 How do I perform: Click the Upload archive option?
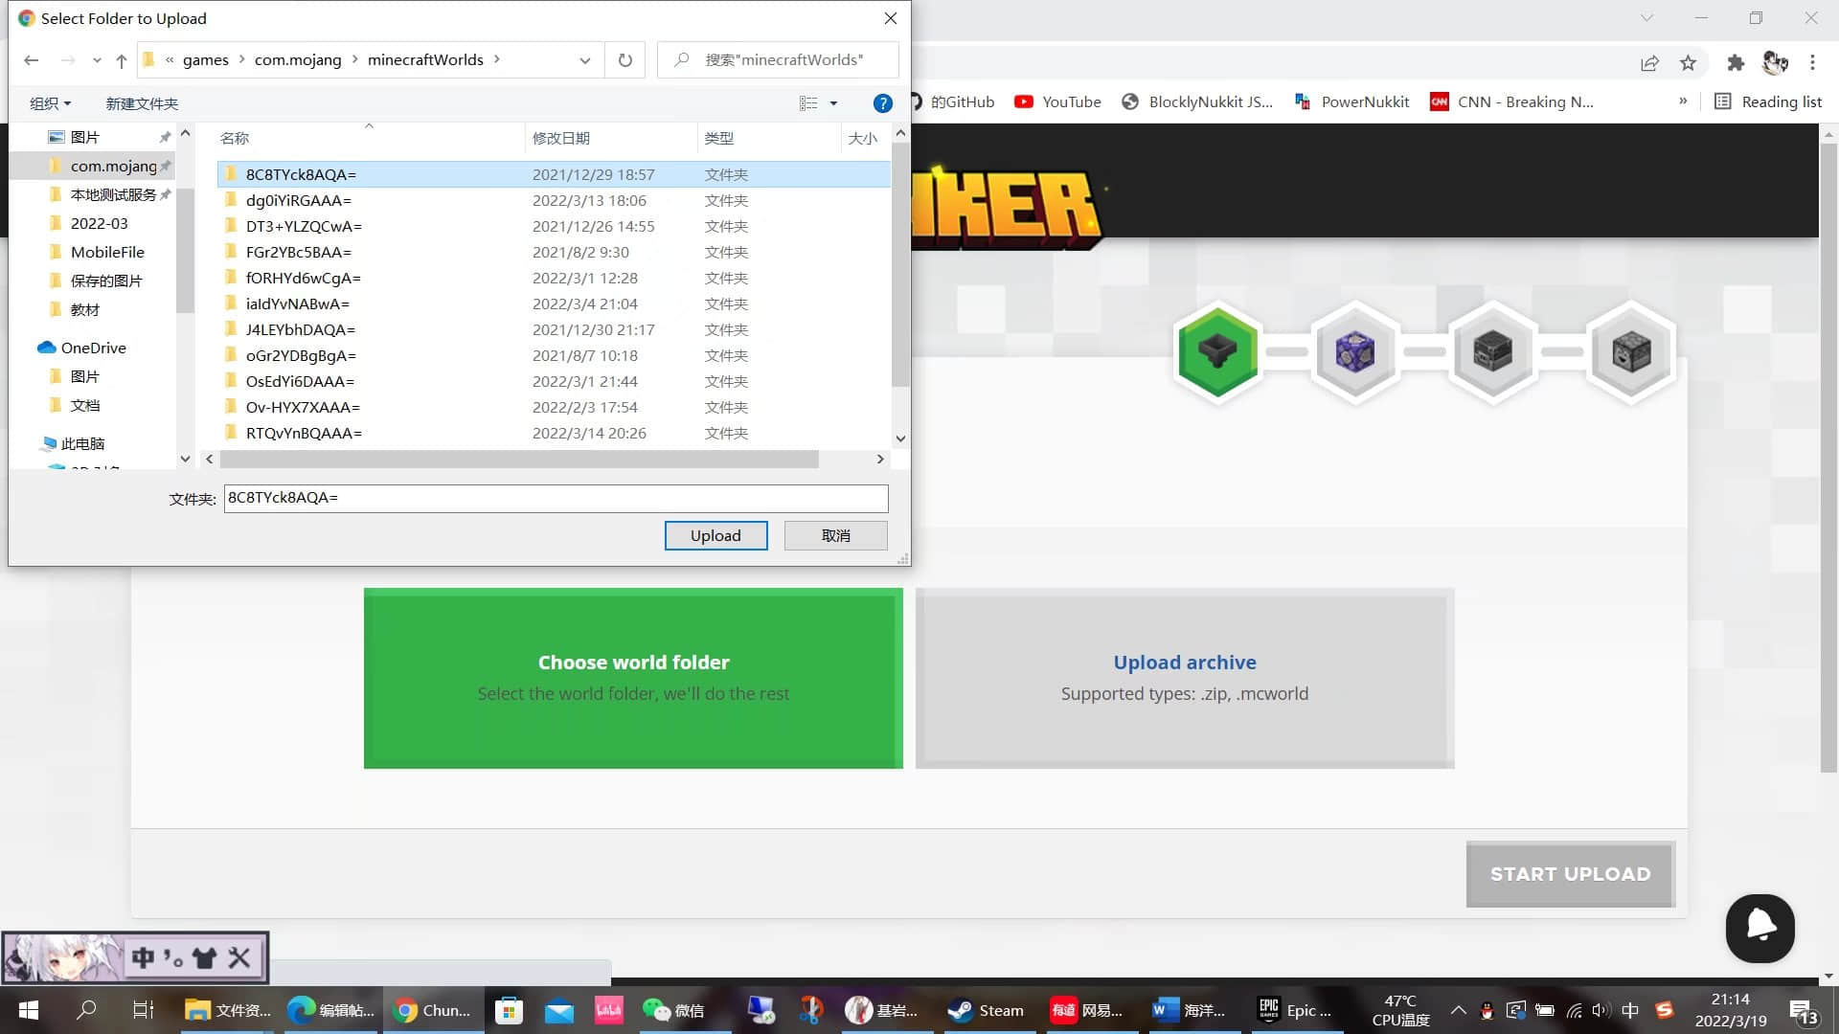pyautogui.click(x=1185, y=678)
